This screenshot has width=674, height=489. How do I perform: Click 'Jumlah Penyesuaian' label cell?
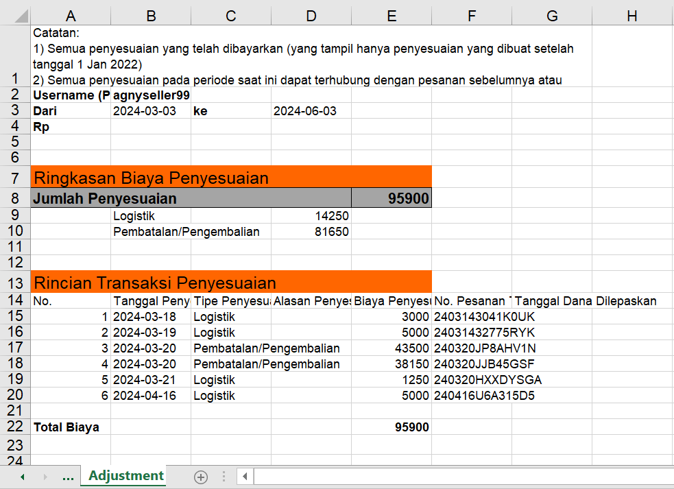click(x=191, y=198)
